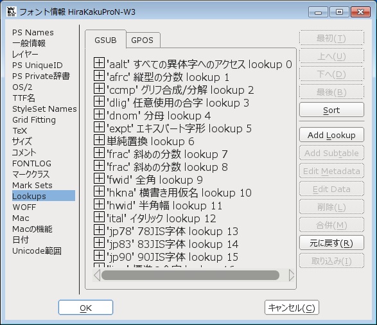The height and width of the screenshot is (325, 377).
Task: Click the キャンセル(C) cancel button
Action: (x=292, y=308)
